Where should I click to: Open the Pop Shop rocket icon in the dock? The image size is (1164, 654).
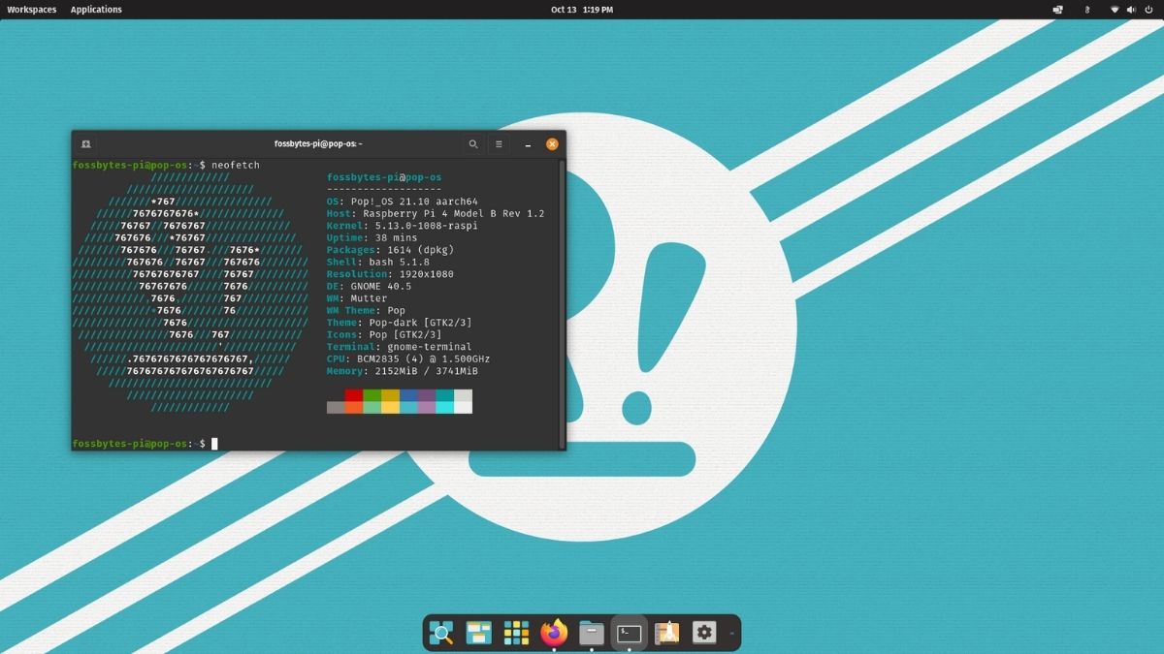click(x=666, y=633)
